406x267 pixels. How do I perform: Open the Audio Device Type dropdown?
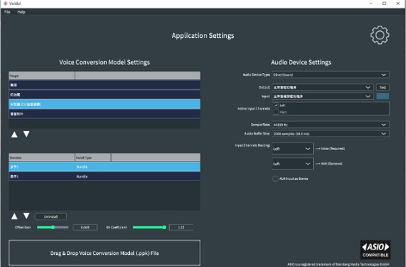330,75
